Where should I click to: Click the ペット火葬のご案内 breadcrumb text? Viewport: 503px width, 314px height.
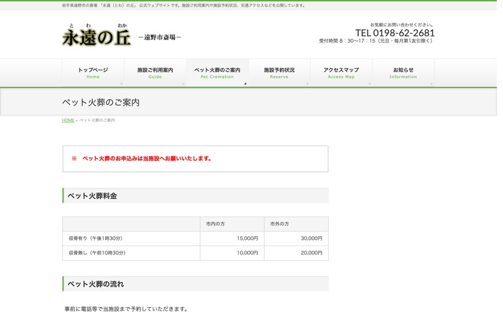coord(97,120)
